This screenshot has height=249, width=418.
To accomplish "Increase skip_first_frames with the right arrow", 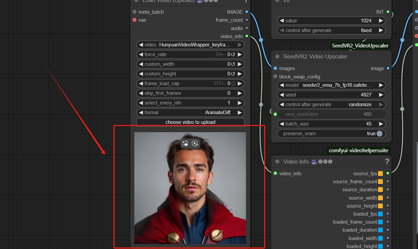I will click(x=240, y=93).
